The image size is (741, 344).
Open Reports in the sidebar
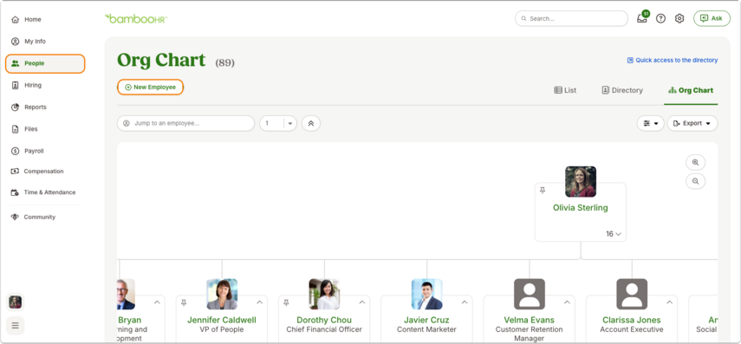[29, 107]
